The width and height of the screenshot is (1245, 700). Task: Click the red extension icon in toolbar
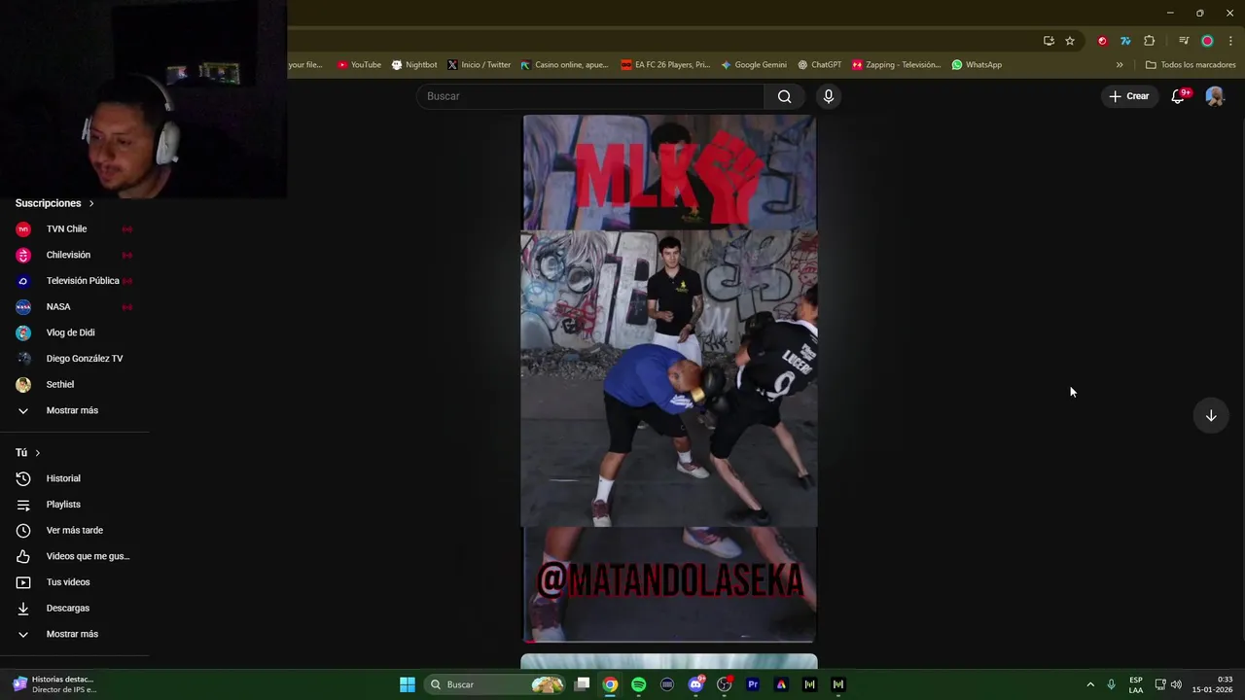(1102, 41)
